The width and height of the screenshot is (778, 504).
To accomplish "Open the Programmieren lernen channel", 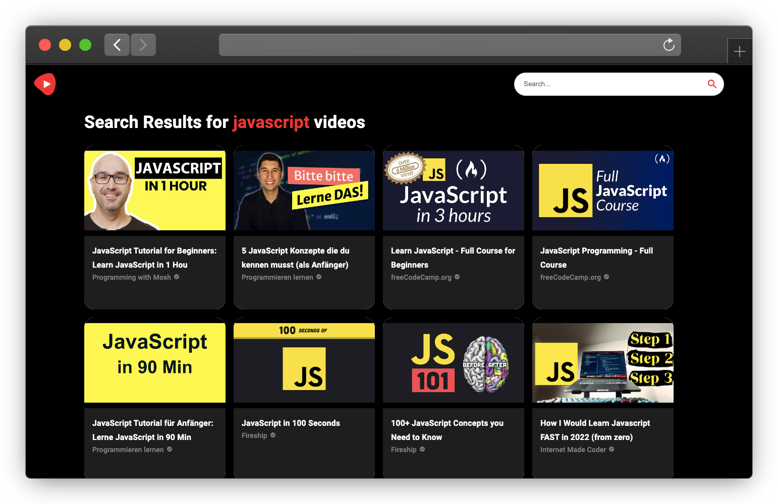I will point(277,277).
